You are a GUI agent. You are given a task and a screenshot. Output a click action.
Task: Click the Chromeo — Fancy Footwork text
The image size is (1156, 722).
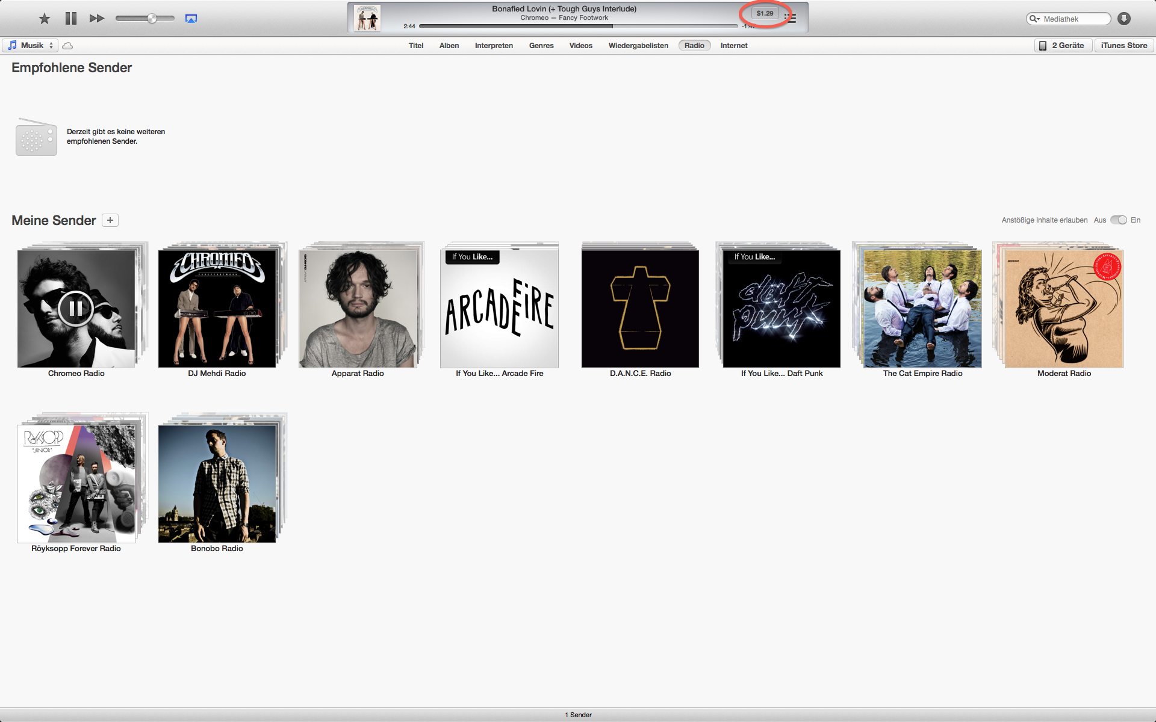coord(564,18)
